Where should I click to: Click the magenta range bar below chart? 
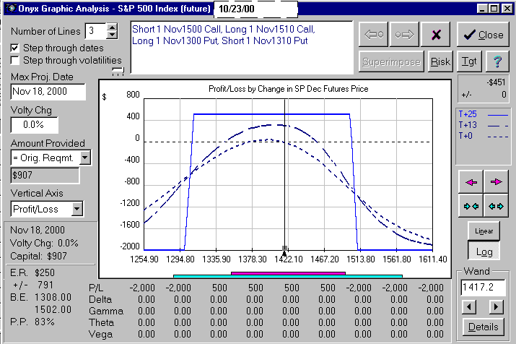pos(288,273)
